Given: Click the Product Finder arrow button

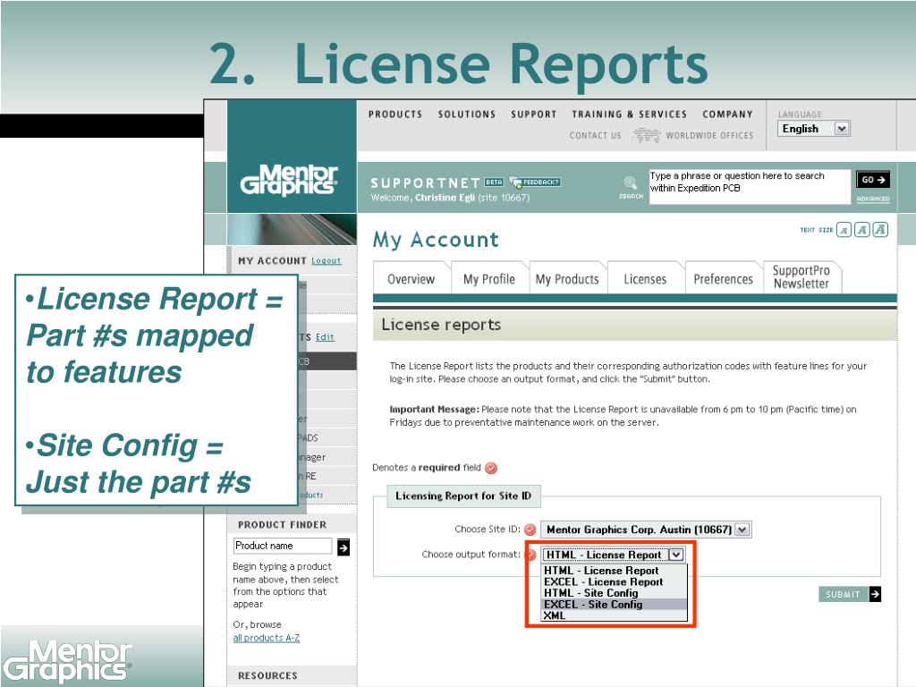Looking at the screenshot, I should coord(343,547).
